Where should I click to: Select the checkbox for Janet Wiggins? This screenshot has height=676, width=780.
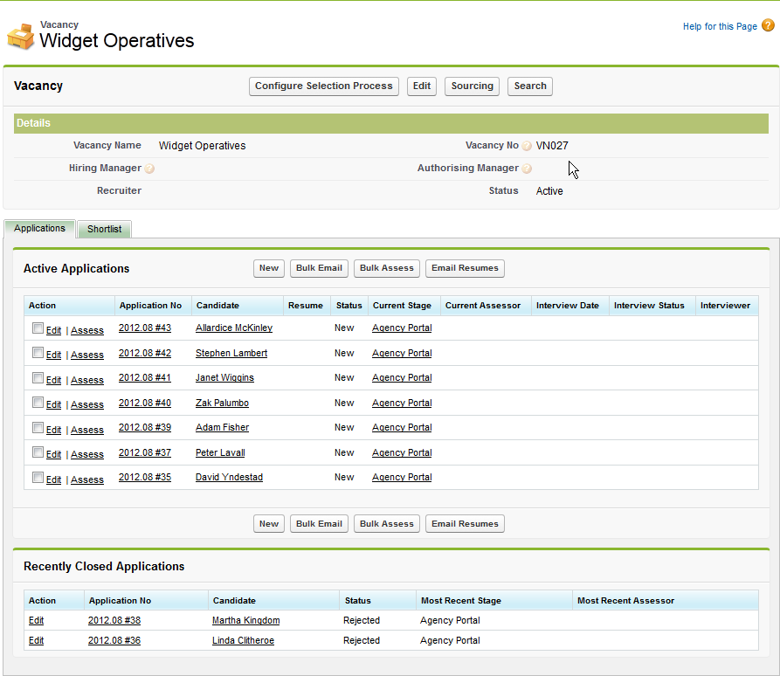pyautogui.click(x=38, y=378)
